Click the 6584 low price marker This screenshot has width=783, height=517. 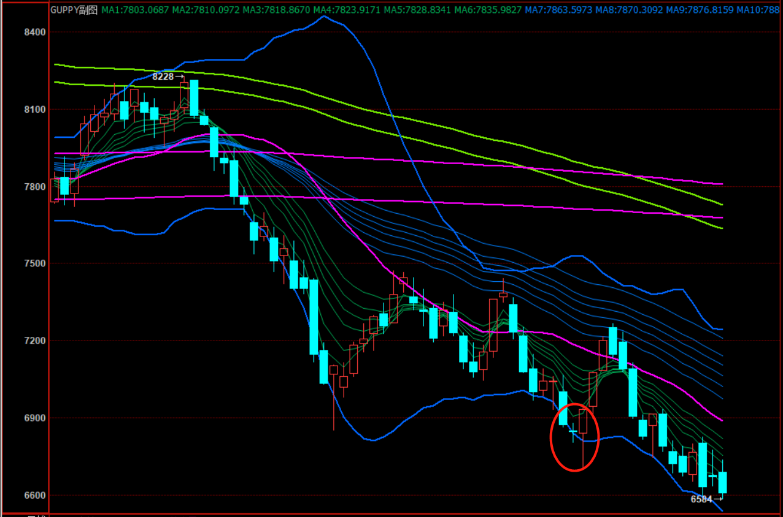point(701,499)
